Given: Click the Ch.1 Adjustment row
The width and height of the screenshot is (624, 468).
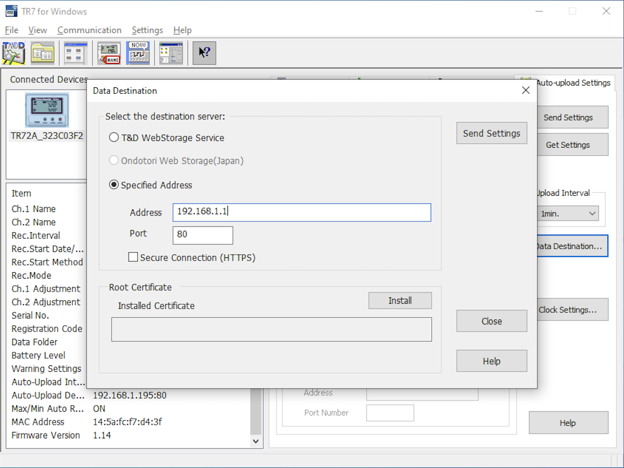Looking at the screenshot, I should click(x=46, y=289).
